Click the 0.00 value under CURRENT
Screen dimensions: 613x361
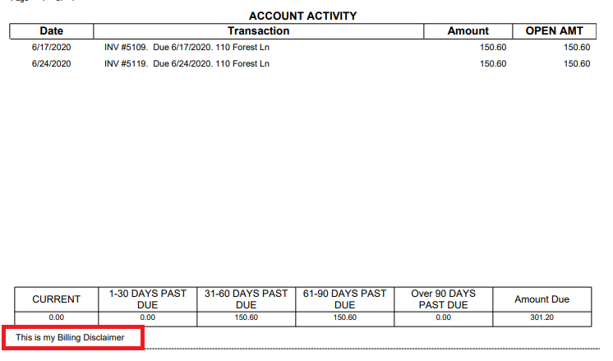click(x=56, y=317)
